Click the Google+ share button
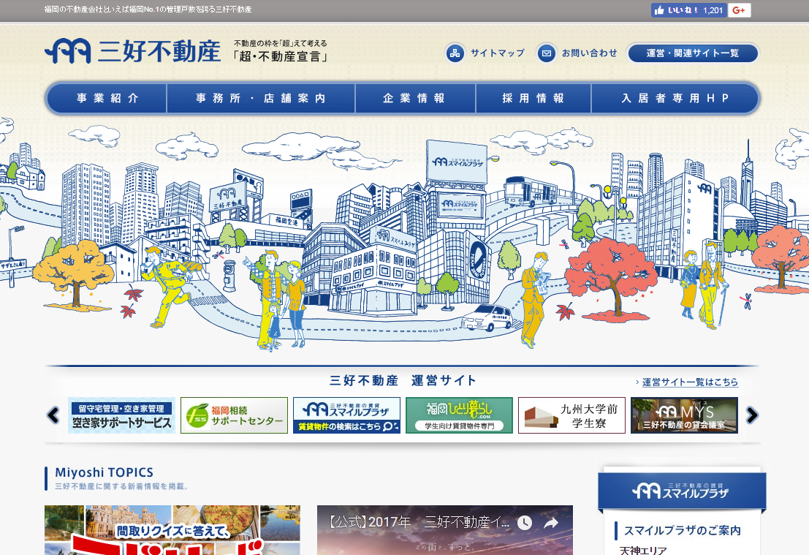Screen dimensions: 809x555 [740, 10]
